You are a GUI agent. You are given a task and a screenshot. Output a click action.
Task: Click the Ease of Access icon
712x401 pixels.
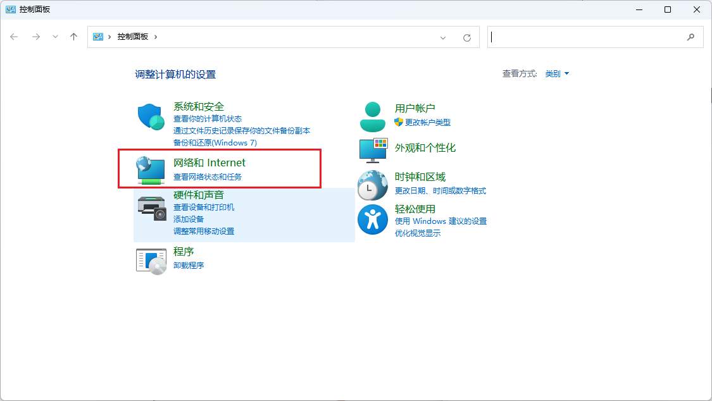372,219
